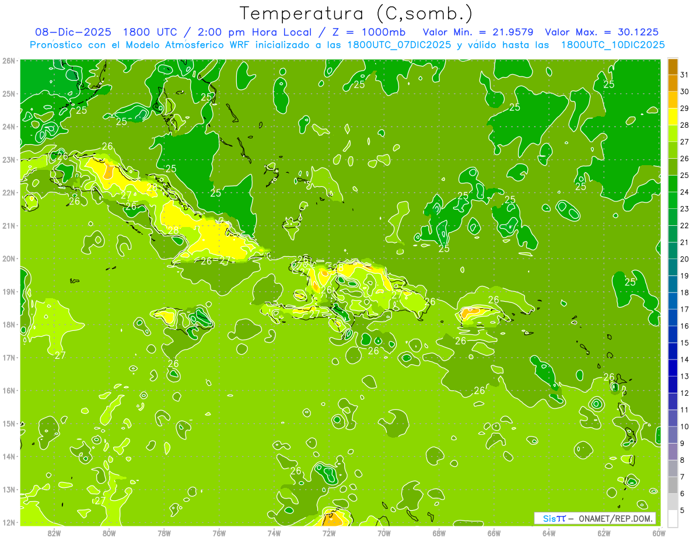Screen dimensions: 700x541
Task: Click the "Valor Max. = 30.1225" value
Action: click(601, 32)
